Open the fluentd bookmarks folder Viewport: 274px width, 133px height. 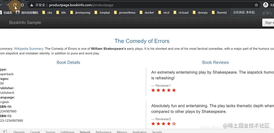pos(219,12)
